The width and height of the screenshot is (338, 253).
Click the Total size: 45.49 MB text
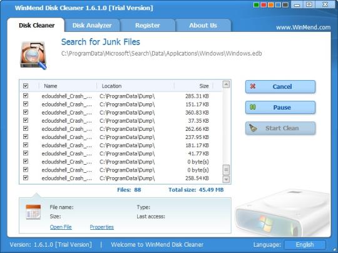tap(196, 190)
